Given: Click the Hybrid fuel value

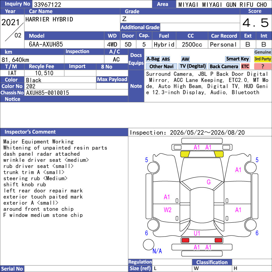Looking at the screenshot, I should (164, 45).
